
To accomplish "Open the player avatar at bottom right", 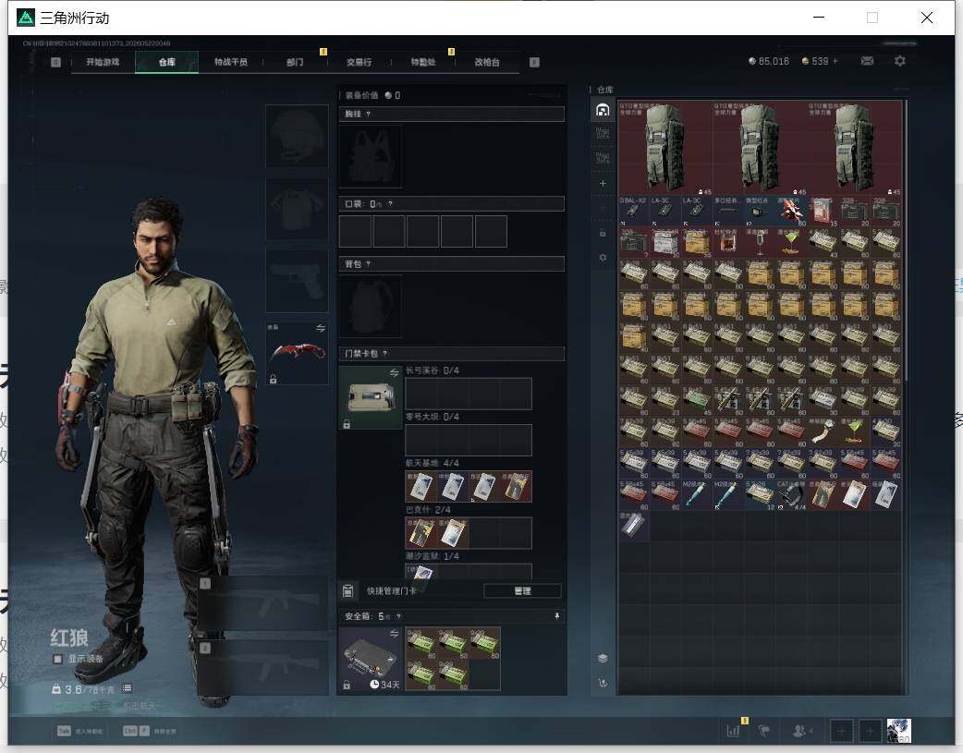I will (x=898, y=731).
